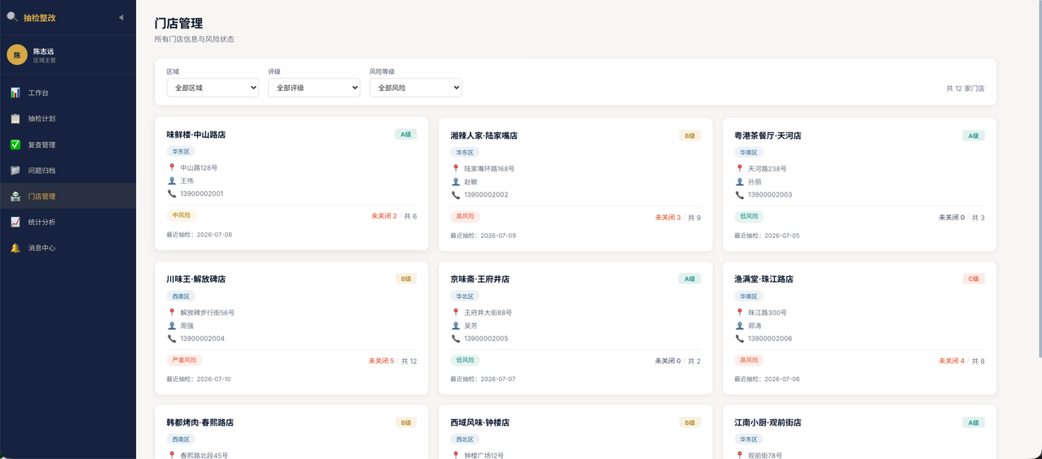This screenshot has width=1042, height=459.
Task: Click phone icon beside 13900002005
Action: click(456, 339)
